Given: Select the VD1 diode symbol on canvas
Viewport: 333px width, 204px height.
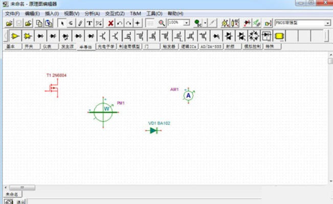Looking at the screenshot, I should pos(153,130).
